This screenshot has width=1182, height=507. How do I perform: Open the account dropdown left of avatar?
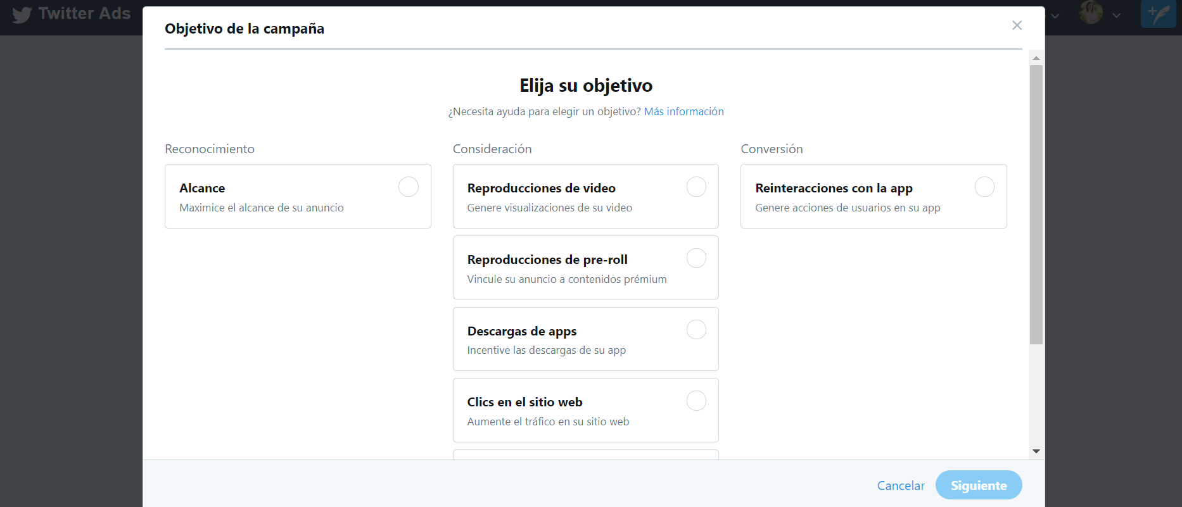point(1055,15)
